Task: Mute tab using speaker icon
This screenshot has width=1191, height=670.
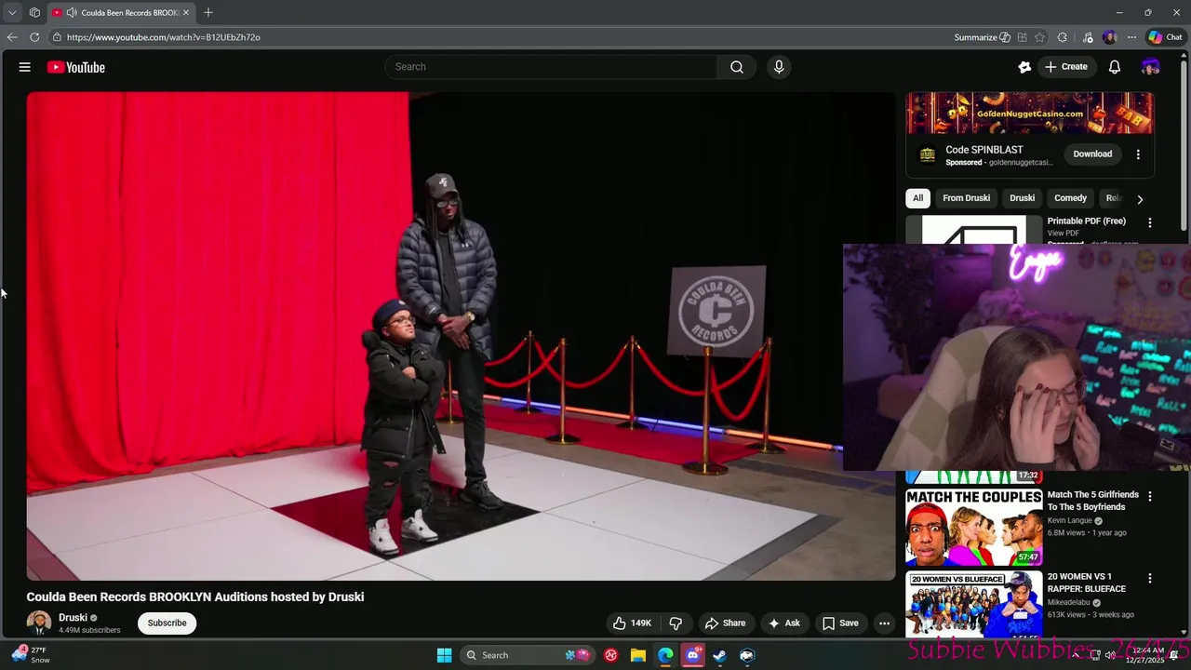Action: (x=72, y=13)
